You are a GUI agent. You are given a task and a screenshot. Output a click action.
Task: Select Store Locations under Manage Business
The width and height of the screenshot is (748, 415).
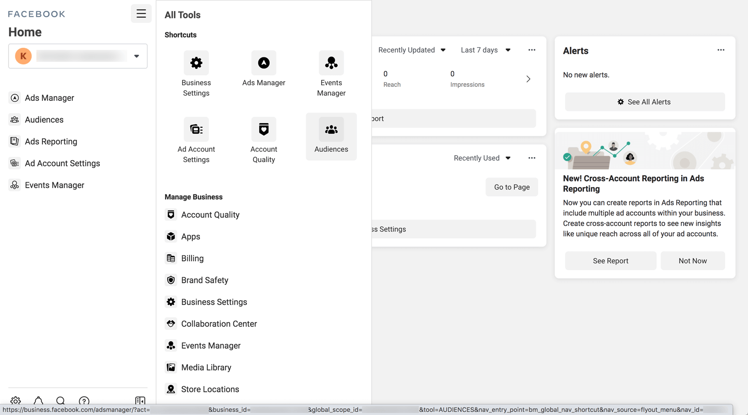[210, 389]
